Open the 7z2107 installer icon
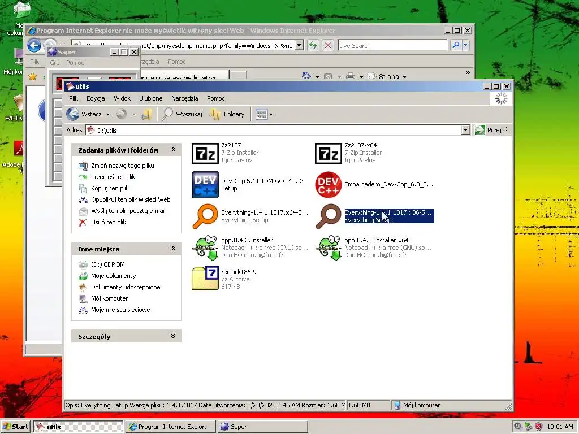579x434 pixels. pyautogui.click(x=205, y=153)
